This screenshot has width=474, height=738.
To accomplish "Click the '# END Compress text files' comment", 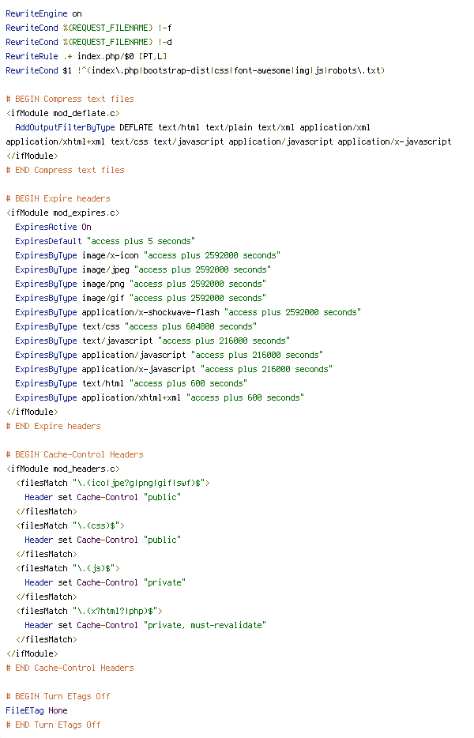I will tap(65, 170).
